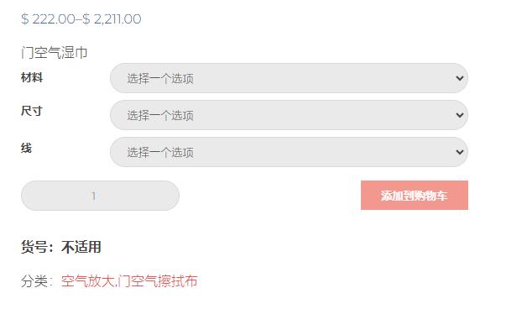This screenshot has height=309, width=527.
Task: Click the 门空气湿巾 product description text
Action: click(54, 53)
